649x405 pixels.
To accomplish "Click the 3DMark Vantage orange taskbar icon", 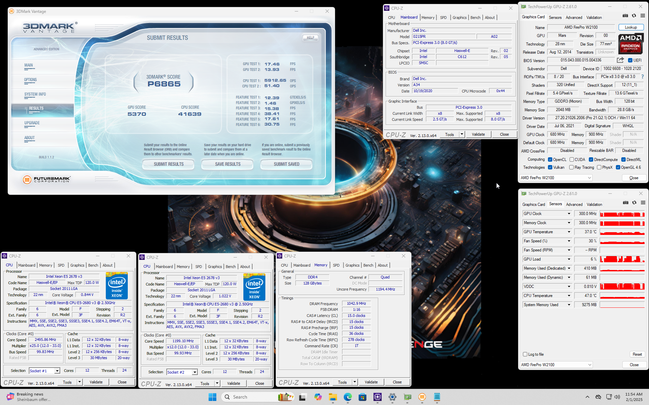I will 422,397.
